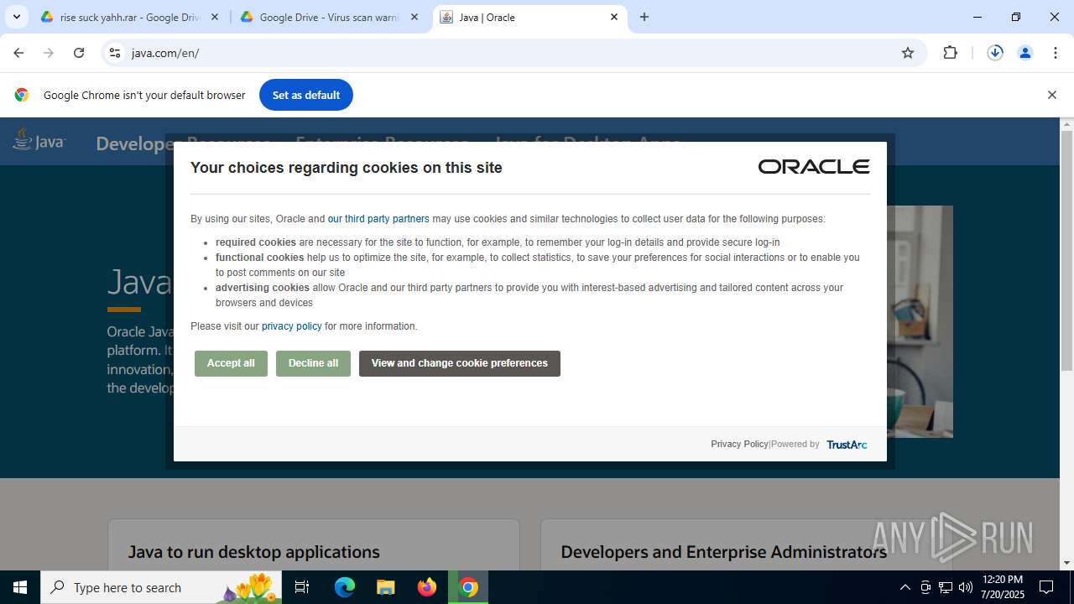Open Task View on taskbar
Screen dimensions: 1074x604
coord(302,587)
